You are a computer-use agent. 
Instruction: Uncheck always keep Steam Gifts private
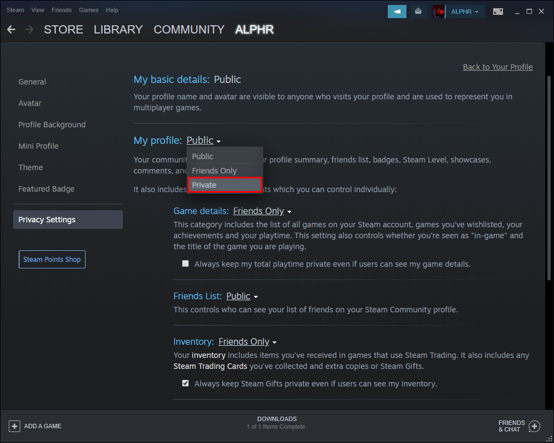[185, 383]
